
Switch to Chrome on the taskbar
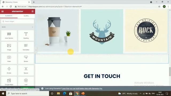(x=77, y=94)
